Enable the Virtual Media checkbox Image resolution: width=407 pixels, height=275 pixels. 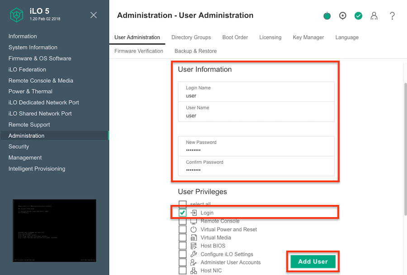pyautogui.click(x=183, y=237)
